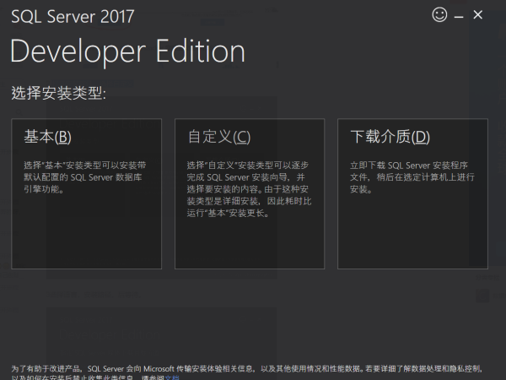
Task: Choose the 下载介质(D) download media option
Action: [412, 193]
